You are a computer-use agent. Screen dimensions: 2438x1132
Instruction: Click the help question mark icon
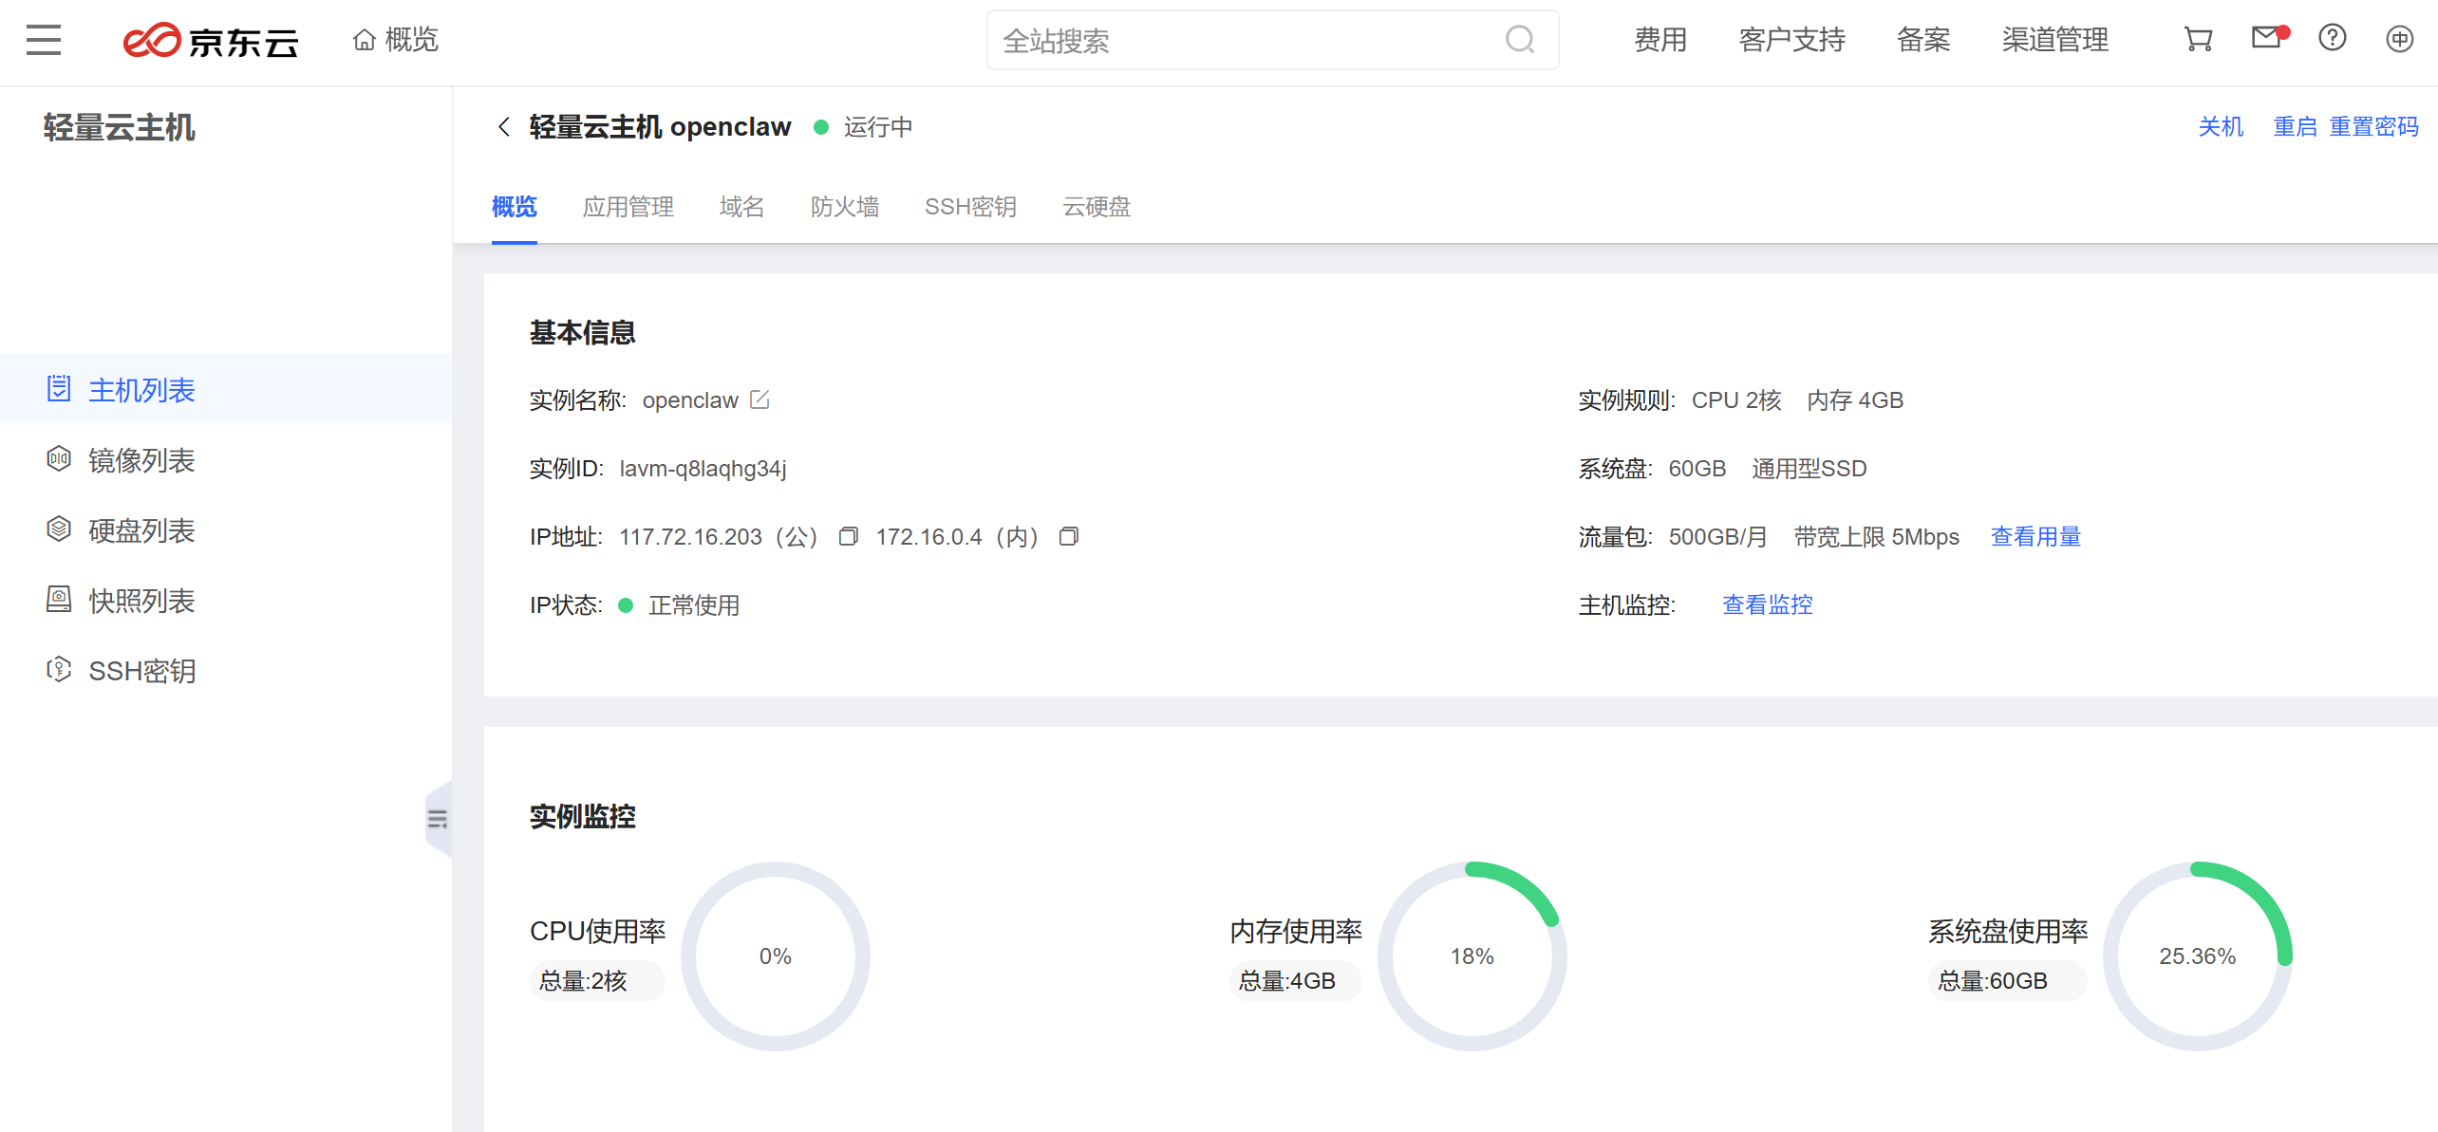tap(2332, 38)
